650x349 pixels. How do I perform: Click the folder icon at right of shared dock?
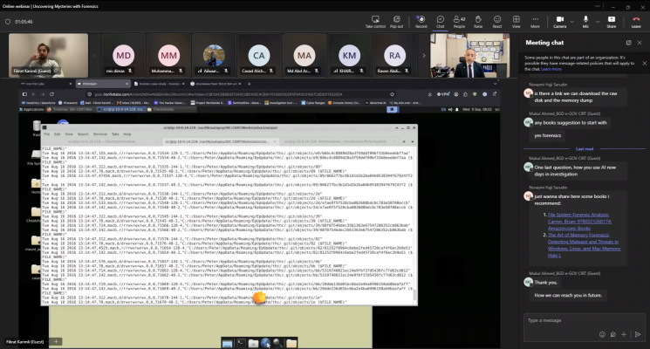pyautogui.click(x=291, y=343)
